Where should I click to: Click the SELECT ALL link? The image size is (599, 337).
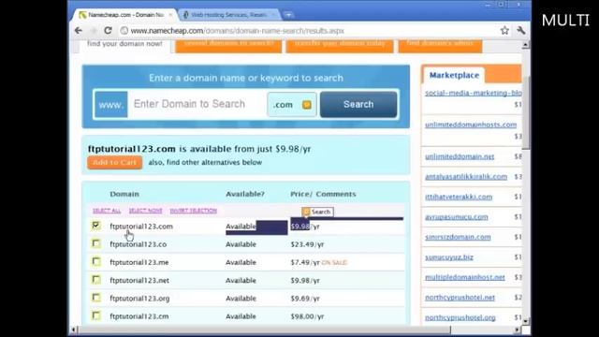tap(107, 211)
